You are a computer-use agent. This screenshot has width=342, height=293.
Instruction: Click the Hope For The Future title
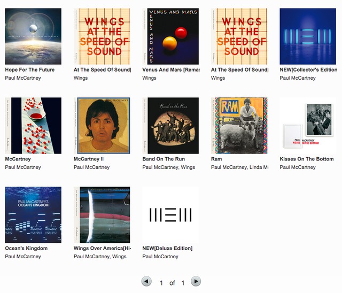30,70
